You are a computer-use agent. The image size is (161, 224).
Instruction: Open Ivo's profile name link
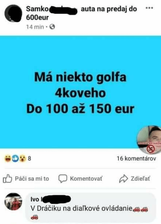tap(51, 199)
